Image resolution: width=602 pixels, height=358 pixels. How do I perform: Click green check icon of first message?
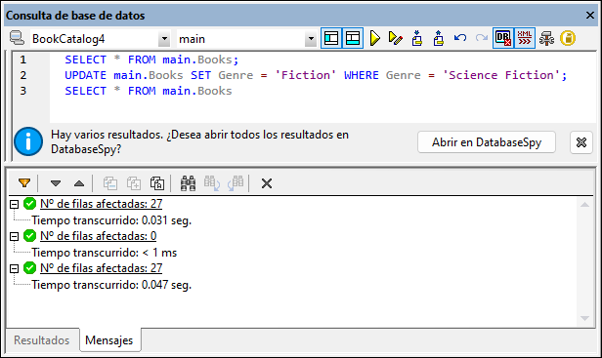coord(29,204)
